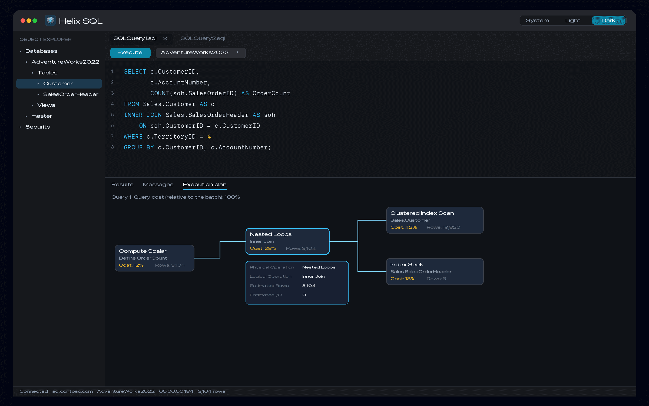This screenshot has width=649, height=406.
Task: Switch theme to Light
Action: (x=573, y=21)
